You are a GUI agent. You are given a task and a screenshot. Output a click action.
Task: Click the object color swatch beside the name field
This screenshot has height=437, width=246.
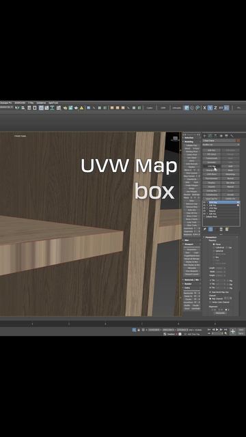[238, 141]
